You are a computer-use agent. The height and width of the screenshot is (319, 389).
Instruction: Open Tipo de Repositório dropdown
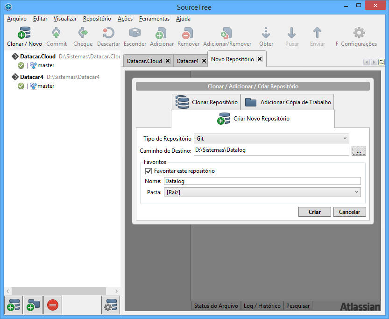271,138
